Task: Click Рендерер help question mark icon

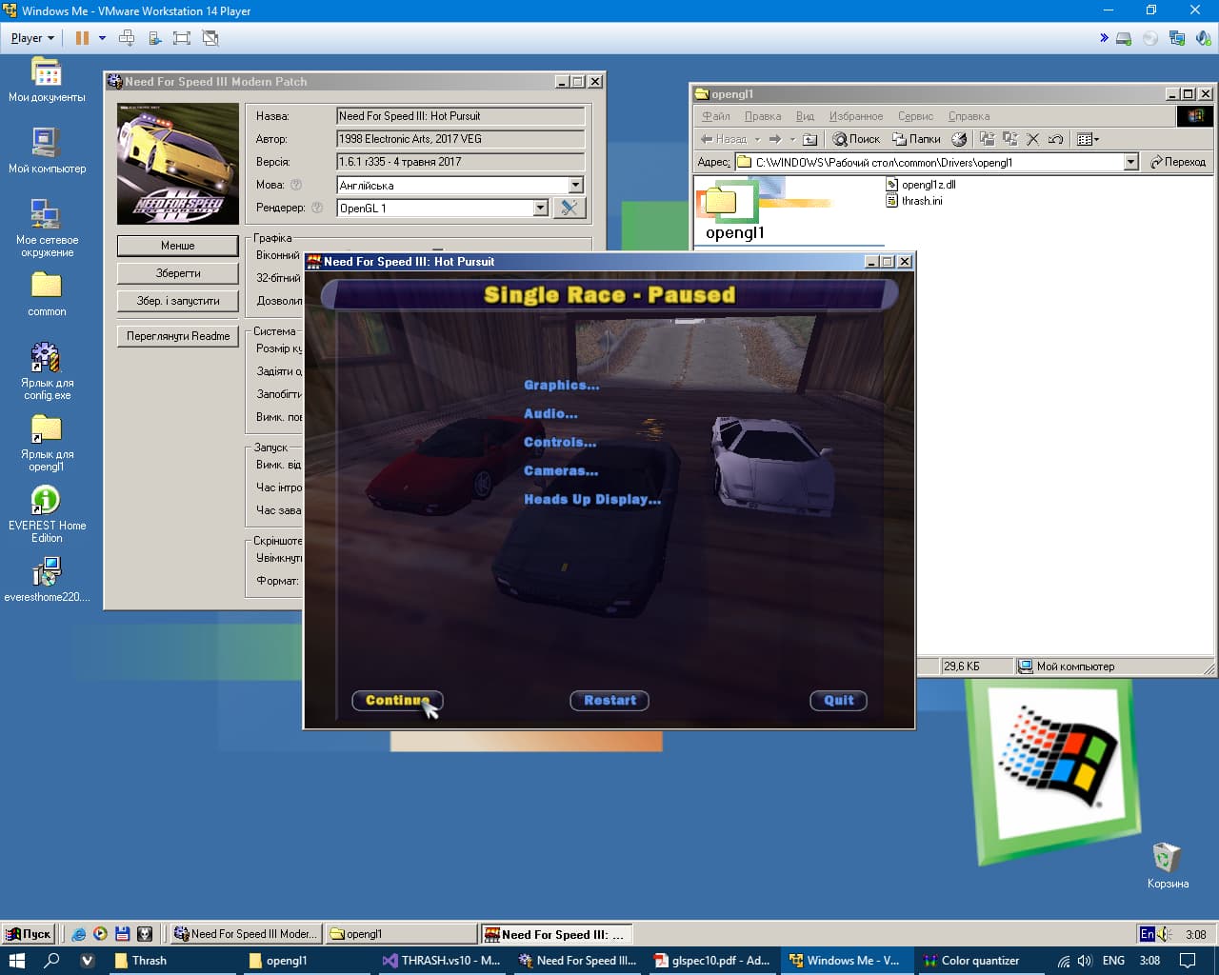Action: tap(317, 208)
